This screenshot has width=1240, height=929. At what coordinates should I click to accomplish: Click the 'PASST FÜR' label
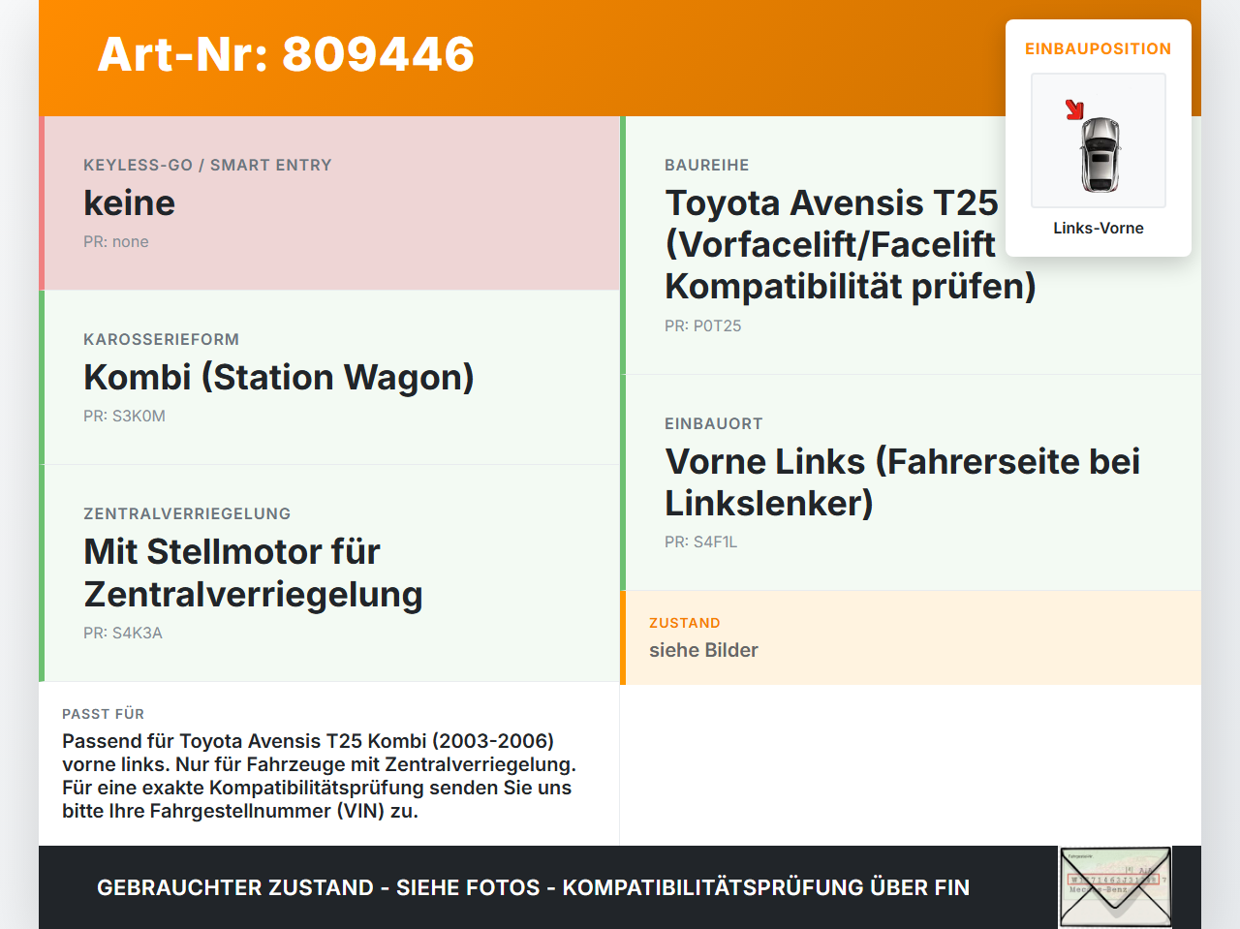103,714
